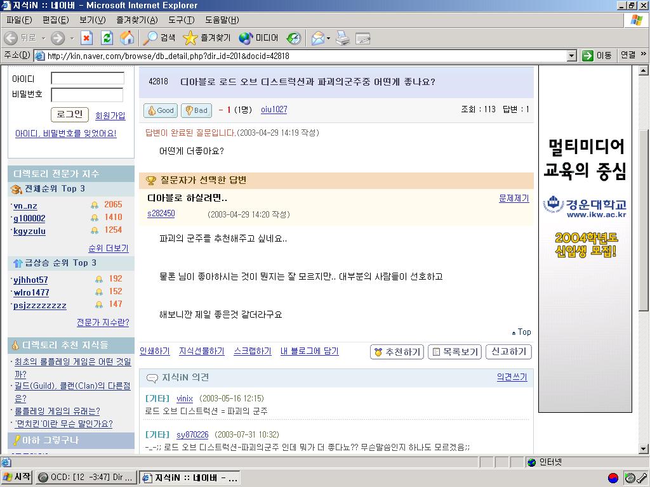Viewport: 650px width, 487px height.
Task: Focus the 아이디 input field
Action: coord(88,78)
